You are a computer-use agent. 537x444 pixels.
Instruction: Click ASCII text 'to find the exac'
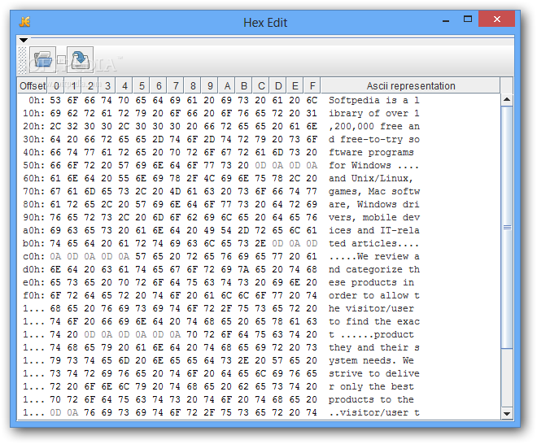click(374, 321)
